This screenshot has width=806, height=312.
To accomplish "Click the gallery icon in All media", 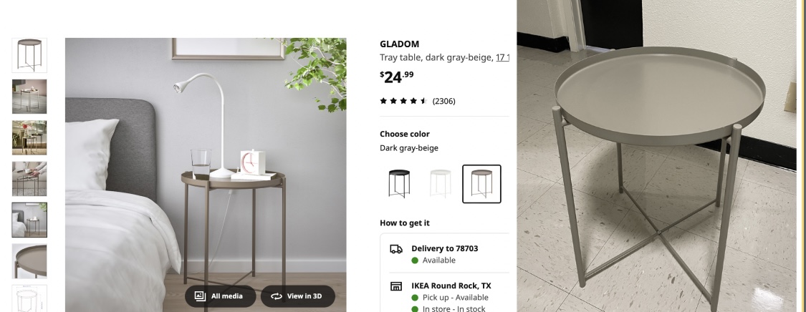I will pyautogui.click(x=200, y=296).
